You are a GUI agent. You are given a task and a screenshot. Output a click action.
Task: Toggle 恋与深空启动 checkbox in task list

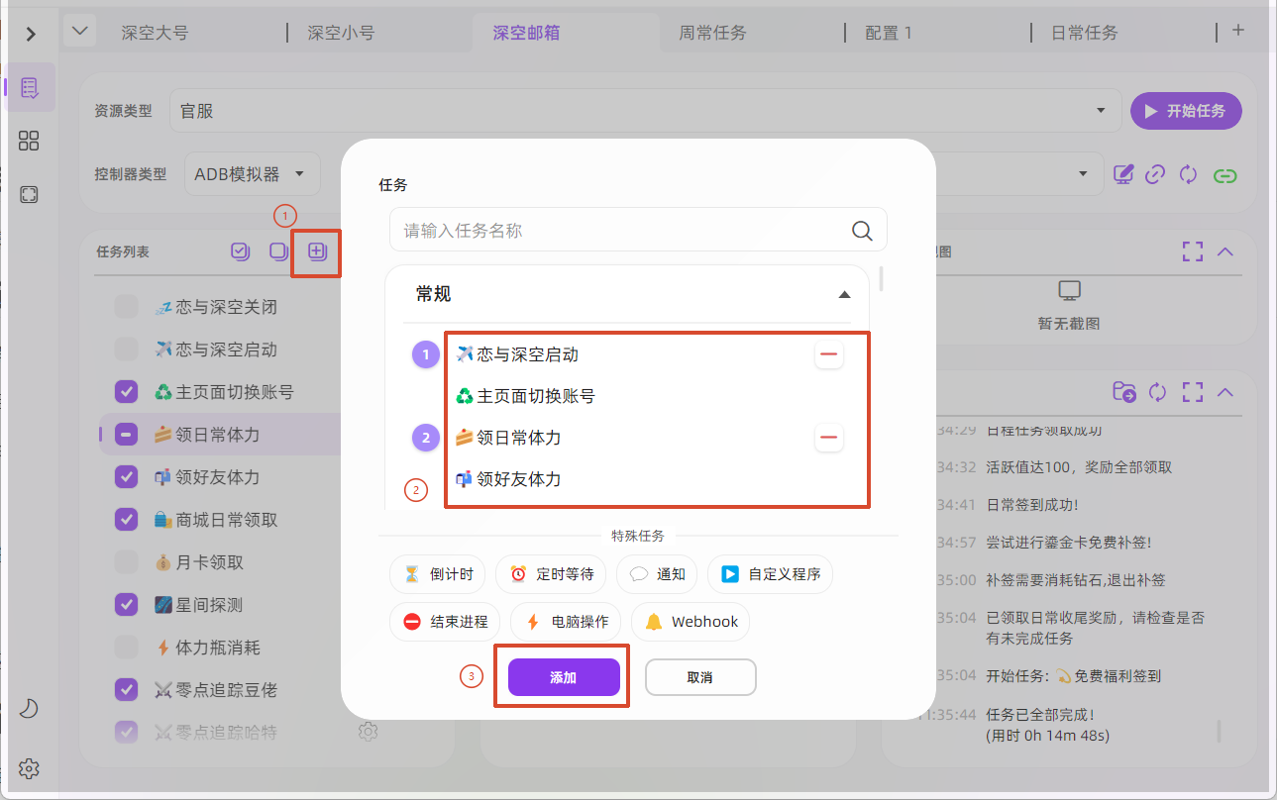(x=127, y=350)
